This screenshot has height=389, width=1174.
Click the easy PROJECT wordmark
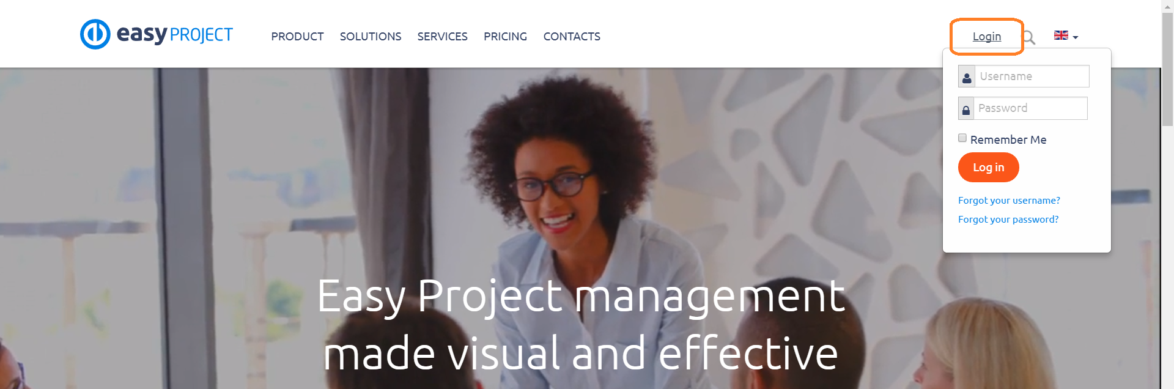175,35
